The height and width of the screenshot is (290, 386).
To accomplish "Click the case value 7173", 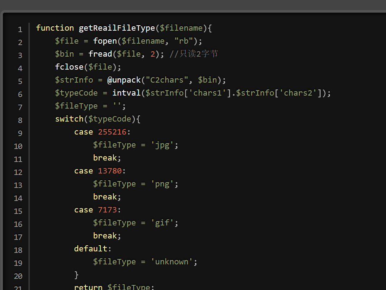I will [x=107, y=210].
